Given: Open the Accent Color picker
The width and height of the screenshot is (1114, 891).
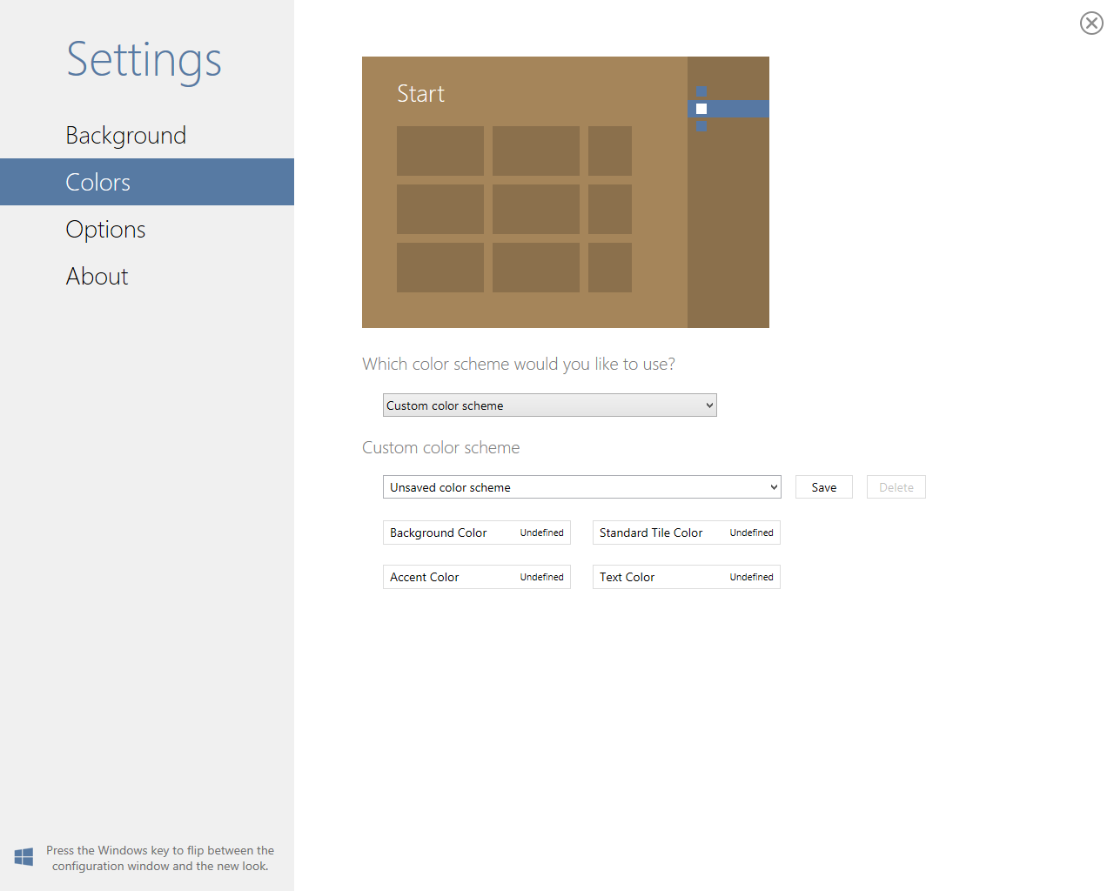Looking at the screenshot, I should coord(476,577).
